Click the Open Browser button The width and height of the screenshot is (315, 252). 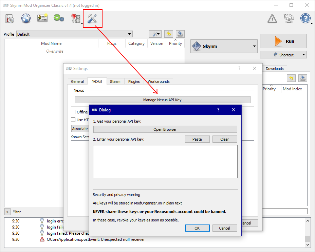point(165,129)
